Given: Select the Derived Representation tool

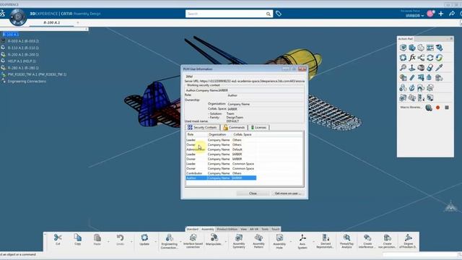Looking at the screenshot, I should 326,240.
